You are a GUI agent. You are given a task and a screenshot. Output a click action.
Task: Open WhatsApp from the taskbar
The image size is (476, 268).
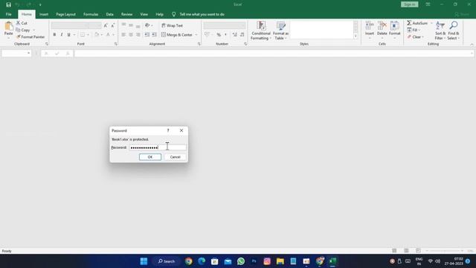click(241, 261)
